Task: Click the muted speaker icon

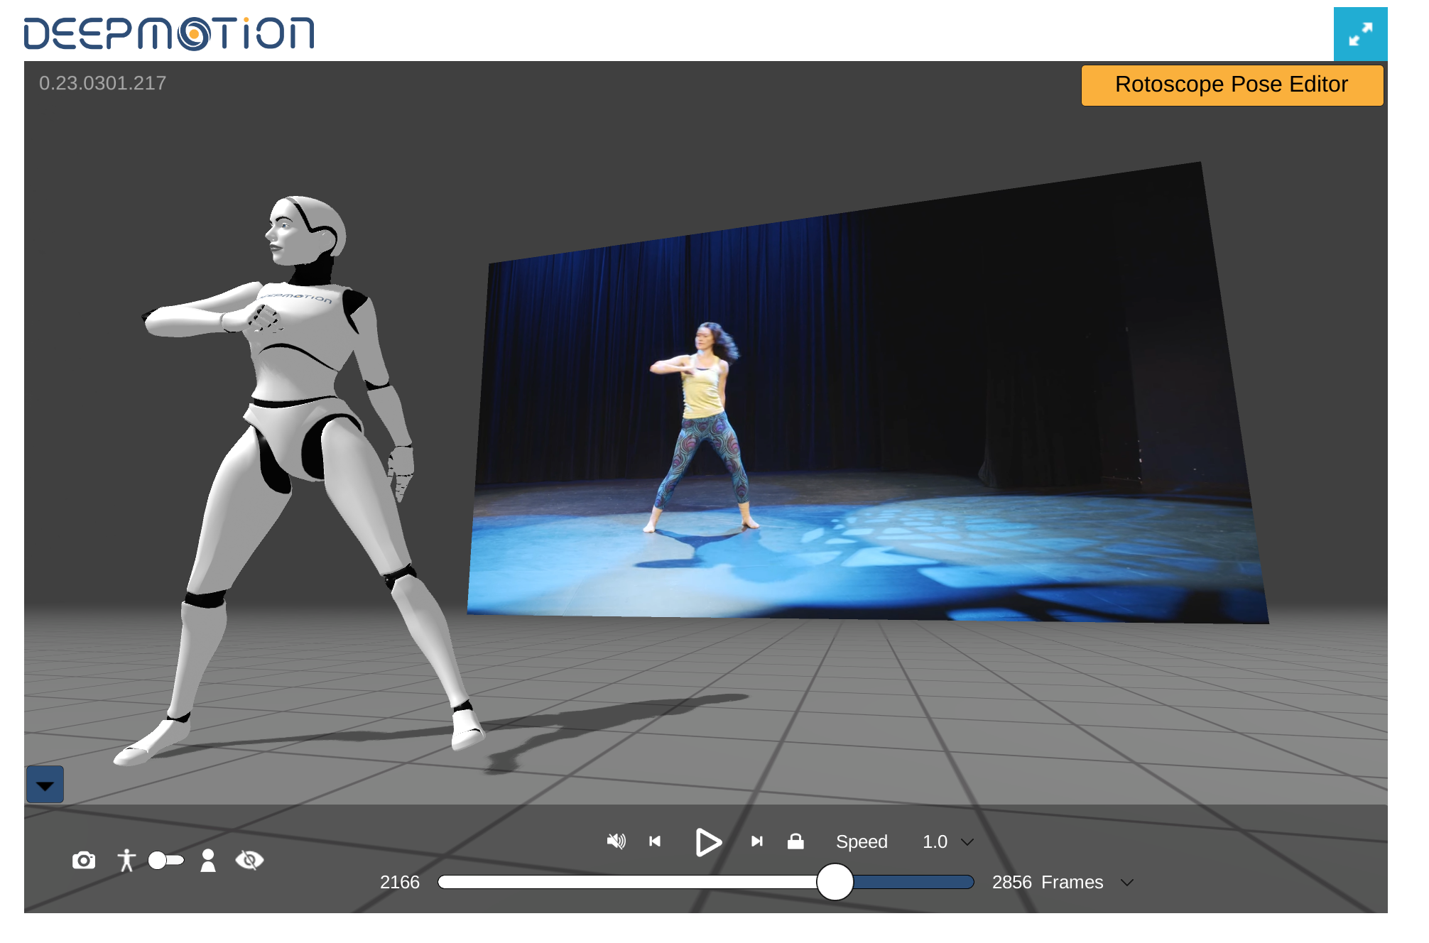Action: [616, 841]
